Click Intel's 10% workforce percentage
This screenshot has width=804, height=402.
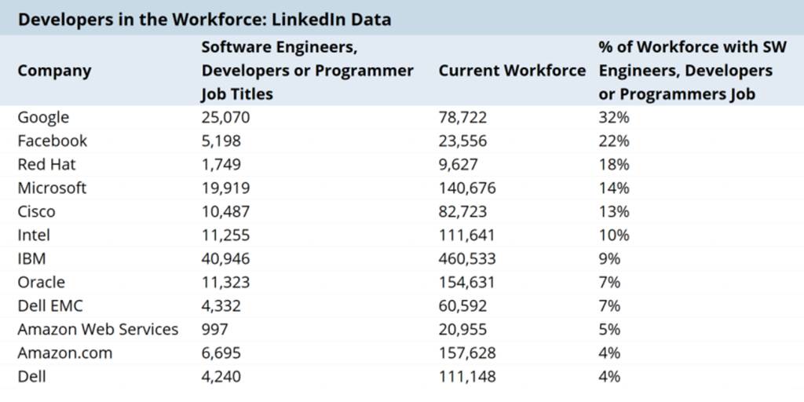tap(614, 236)
